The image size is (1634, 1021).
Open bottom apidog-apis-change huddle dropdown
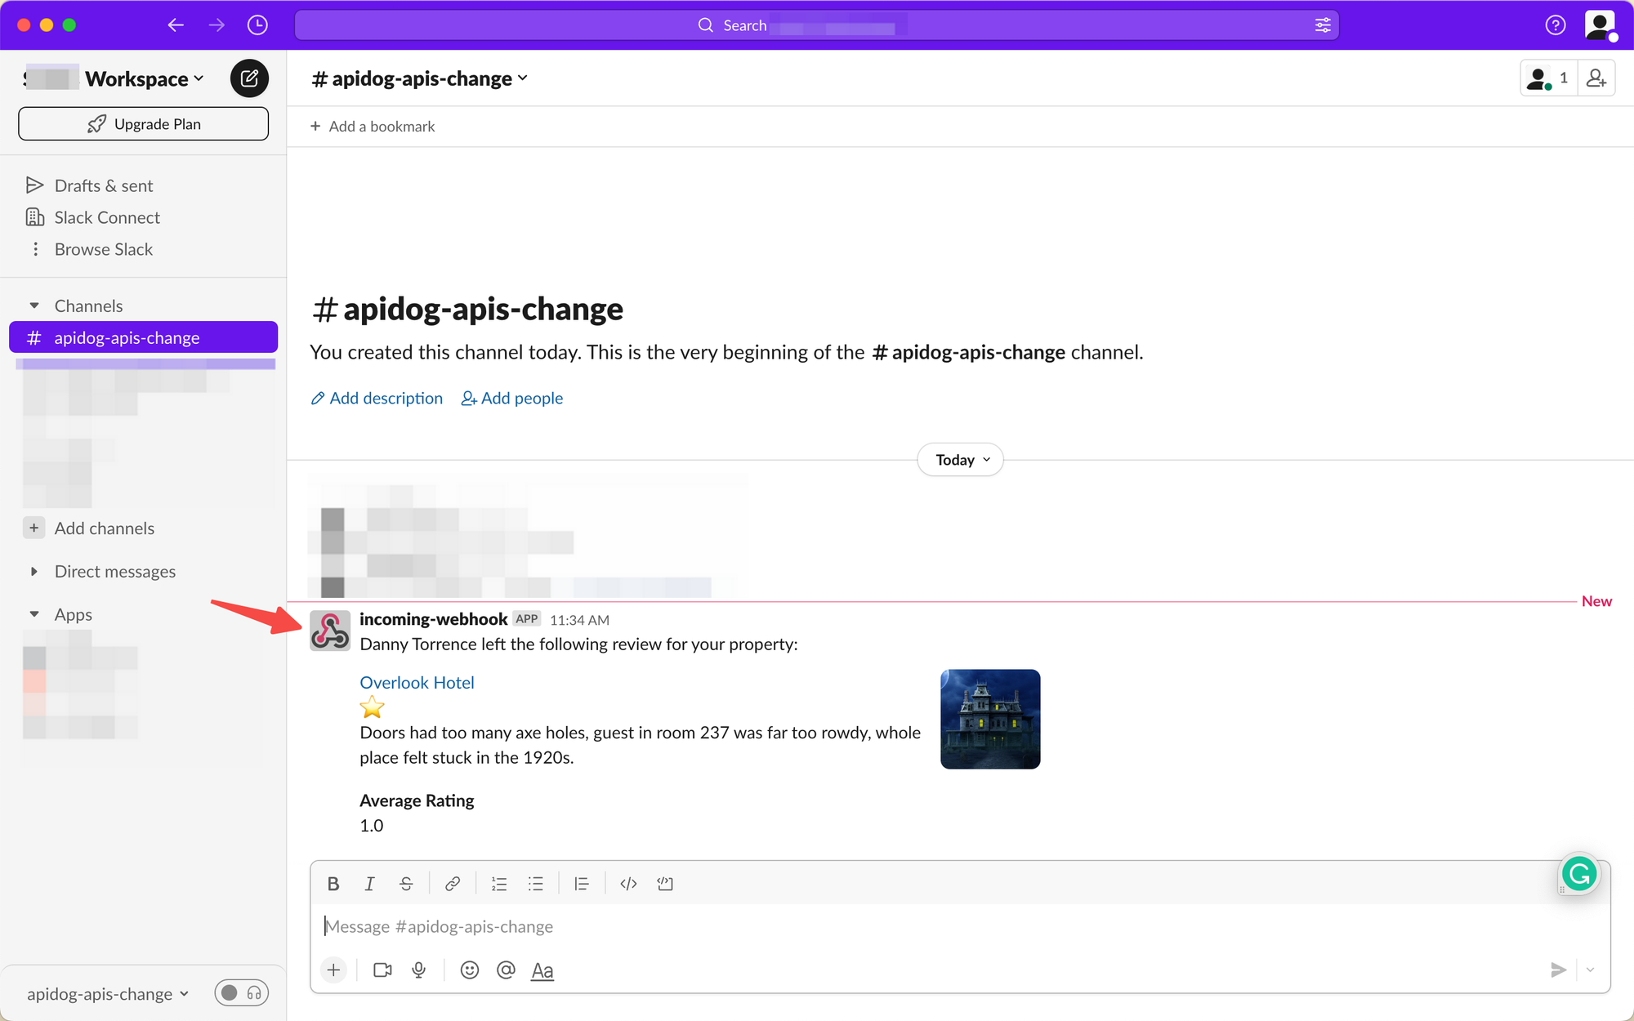[108, 994]
